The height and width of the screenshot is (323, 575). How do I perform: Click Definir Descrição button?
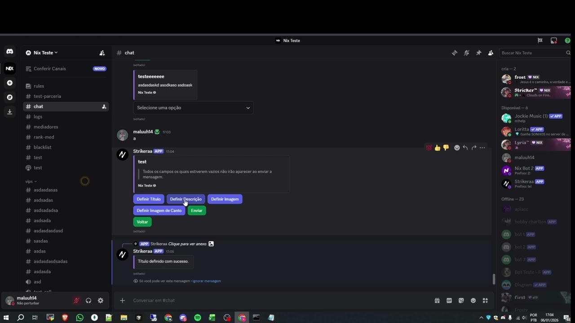click(x=186, y=199)
